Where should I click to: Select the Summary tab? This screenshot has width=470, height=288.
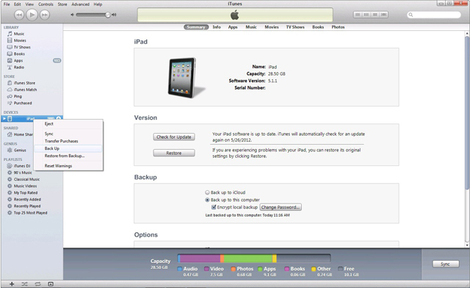(196, 27)
